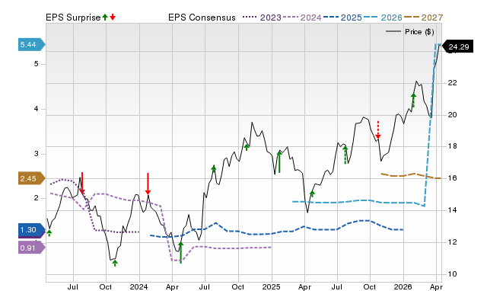Select the green surprise arrow after October 2024
The width and height of the screenshot is (487, 291).
coord(247,147)
